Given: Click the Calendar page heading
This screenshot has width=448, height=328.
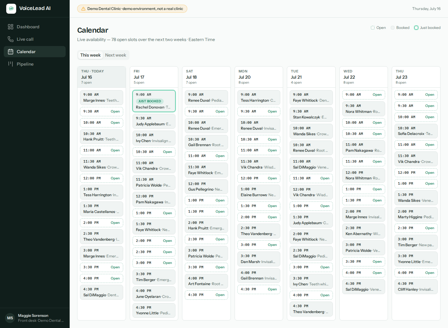Looking at the screenshot, I should tap(93, 30).
